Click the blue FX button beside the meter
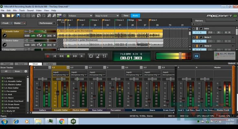Screen dimensions: 238x129 click(196, 56)
